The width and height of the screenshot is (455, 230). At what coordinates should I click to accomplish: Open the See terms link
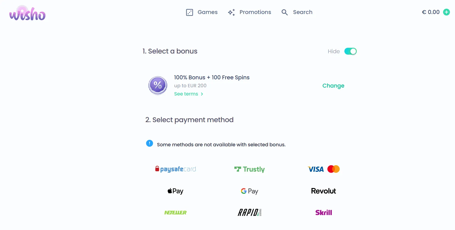click(x=186, y=94)
